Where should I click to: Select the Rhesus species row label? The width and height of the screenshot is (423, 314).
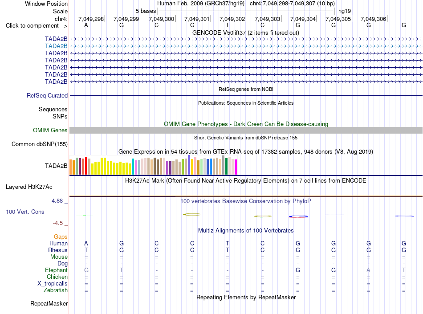58,250
